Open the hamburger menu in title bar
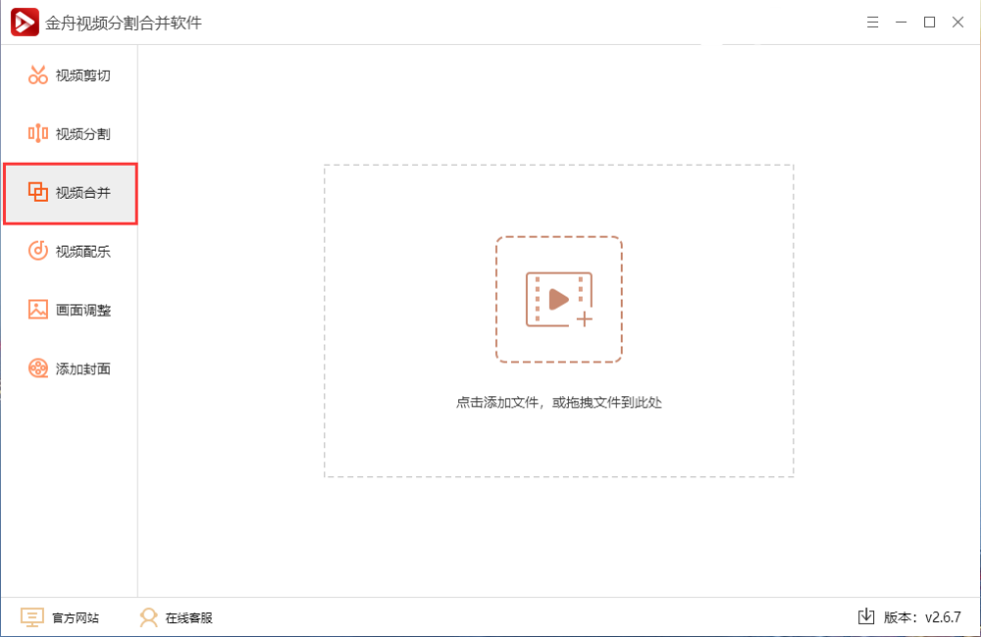981x638 pixels. [x=871, y=21]
